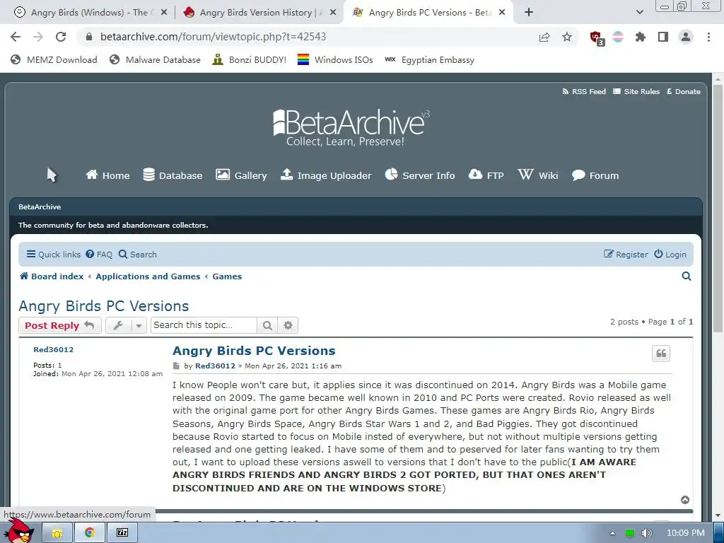Open the Chrome profile avatar
Image resolution: width=724 pixels, height=543 pixels.
686,37
